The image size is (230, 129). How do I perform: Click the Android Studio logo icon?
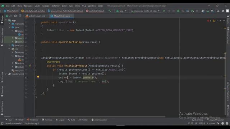click(x=3, y=6)
